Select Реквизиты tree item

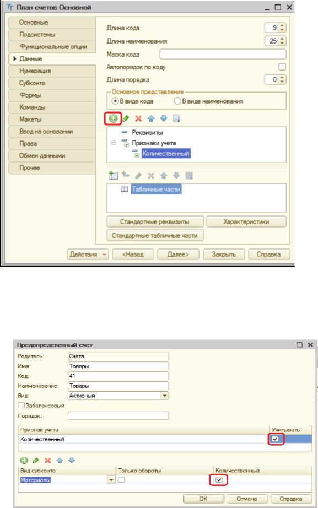[147, 132]
